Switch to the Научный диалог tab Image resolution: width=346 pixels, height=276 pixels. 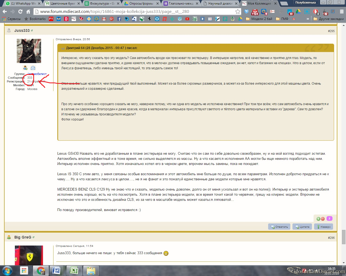(220, 4)
